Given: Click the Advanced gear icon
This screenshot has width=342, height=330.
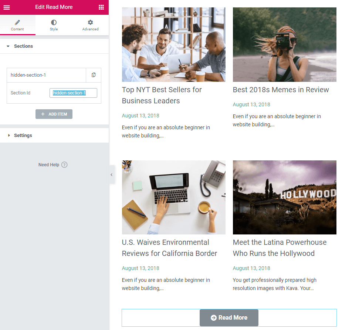Looking at the screenshot, I should tap(90, 22).
